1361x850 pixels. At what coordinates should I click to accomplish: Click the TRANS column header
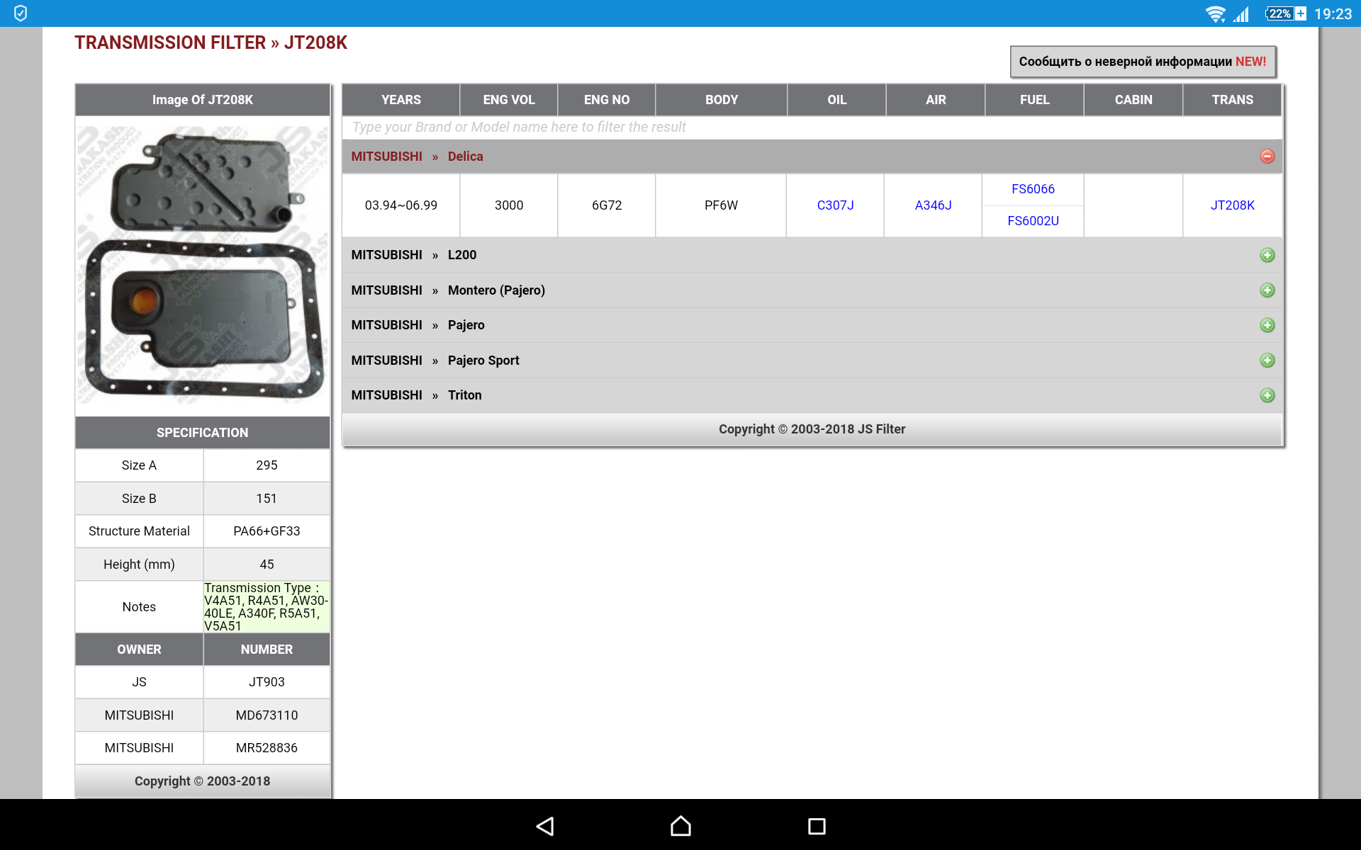[x=1232, y=100]
